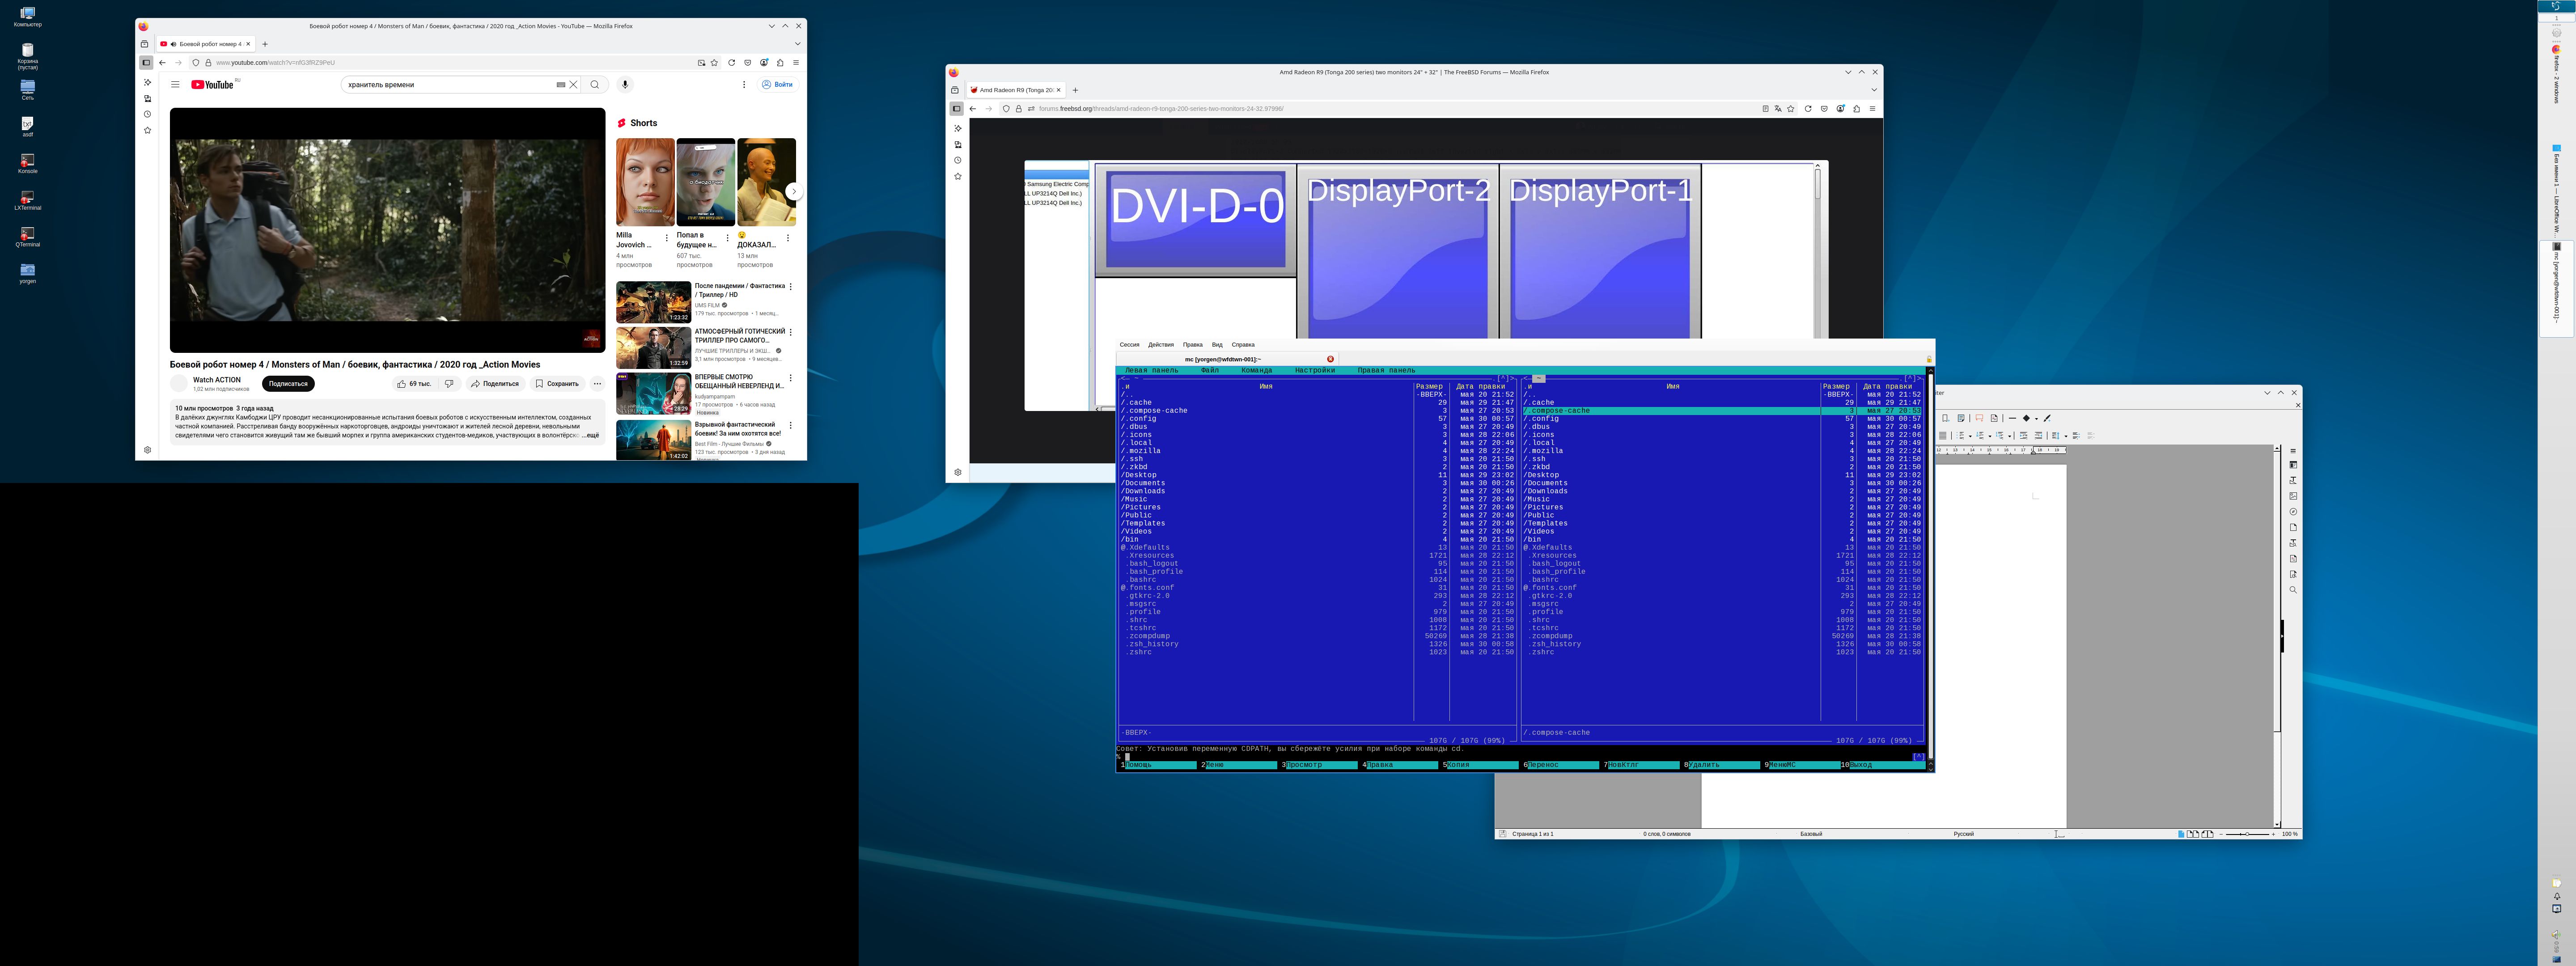Click the YouTube search magnifier button
Image resolution: width=2576 pixels, height=966 pixels.
pos(595,85)
